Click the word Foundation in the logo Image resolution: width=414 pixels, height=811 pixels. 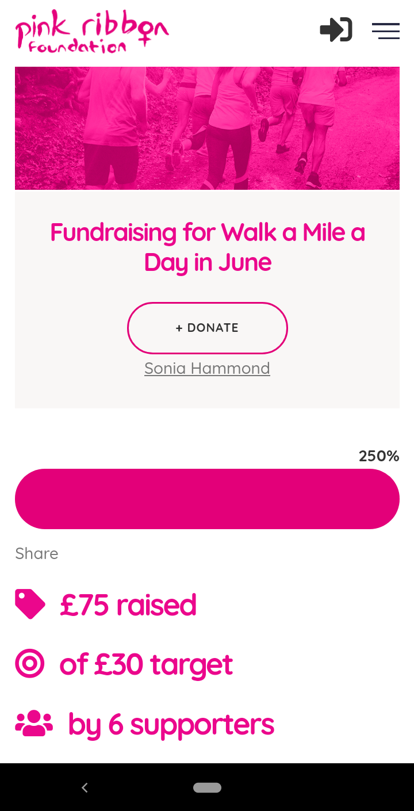click(x=77, y=47)
